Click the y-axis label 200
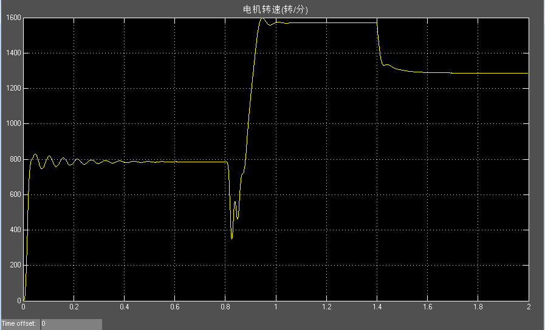This screenshot has width=545, height=330. pos(15,266)
